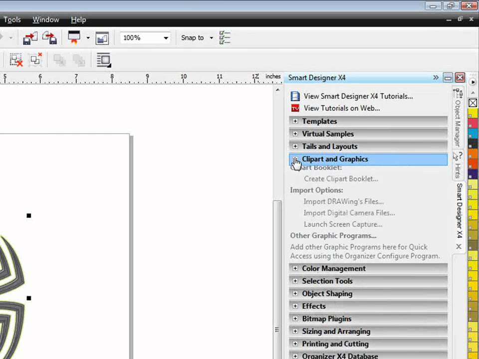Close the Smart Designer X4 docker panel
Screen dimensions: 479x359
point(460,78)
